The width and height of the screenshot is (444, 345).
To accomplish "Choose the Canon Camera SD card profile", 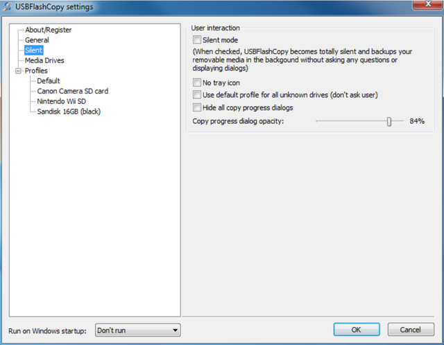I will coord(72,91).
